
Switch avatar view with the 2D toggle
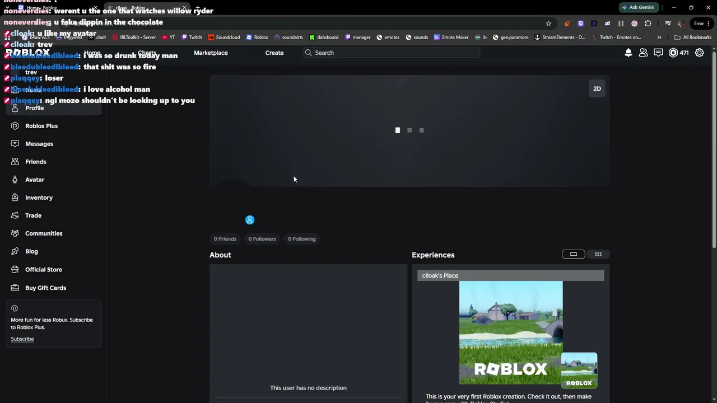point(597,88)
